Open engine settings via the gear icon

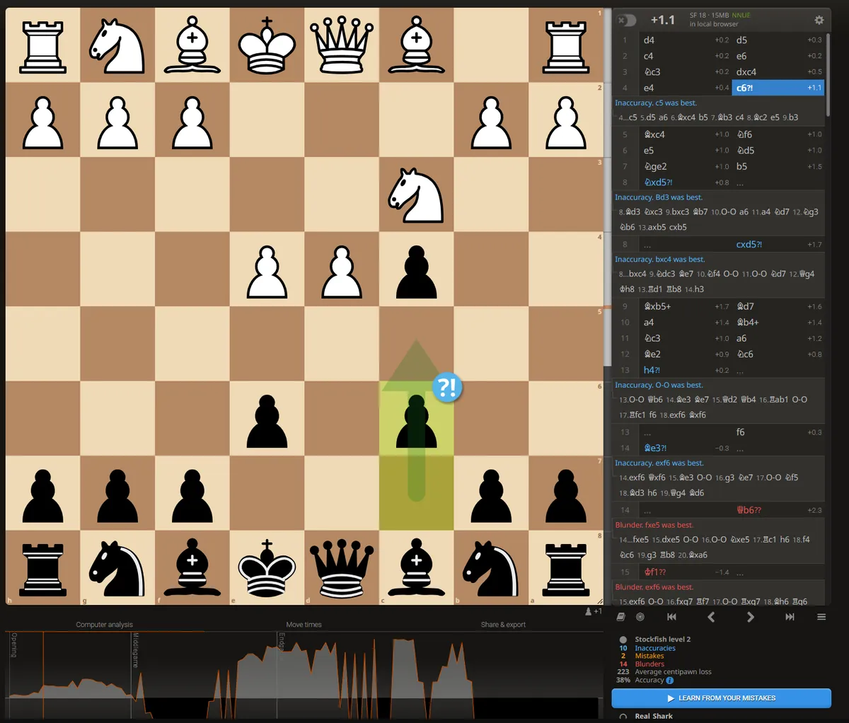tap(819, 21)
